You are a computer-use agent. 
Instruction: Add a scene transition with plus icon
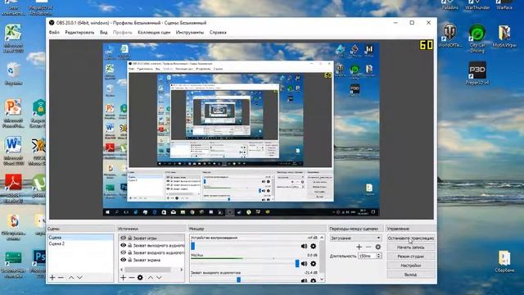[x=359, y=247]
